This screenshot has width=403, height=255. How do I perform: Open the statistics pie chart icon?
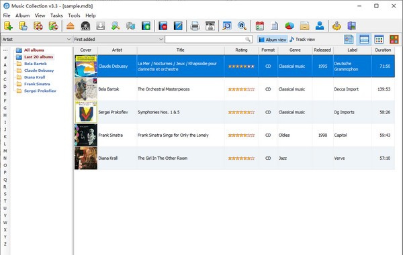coord(289,26)
